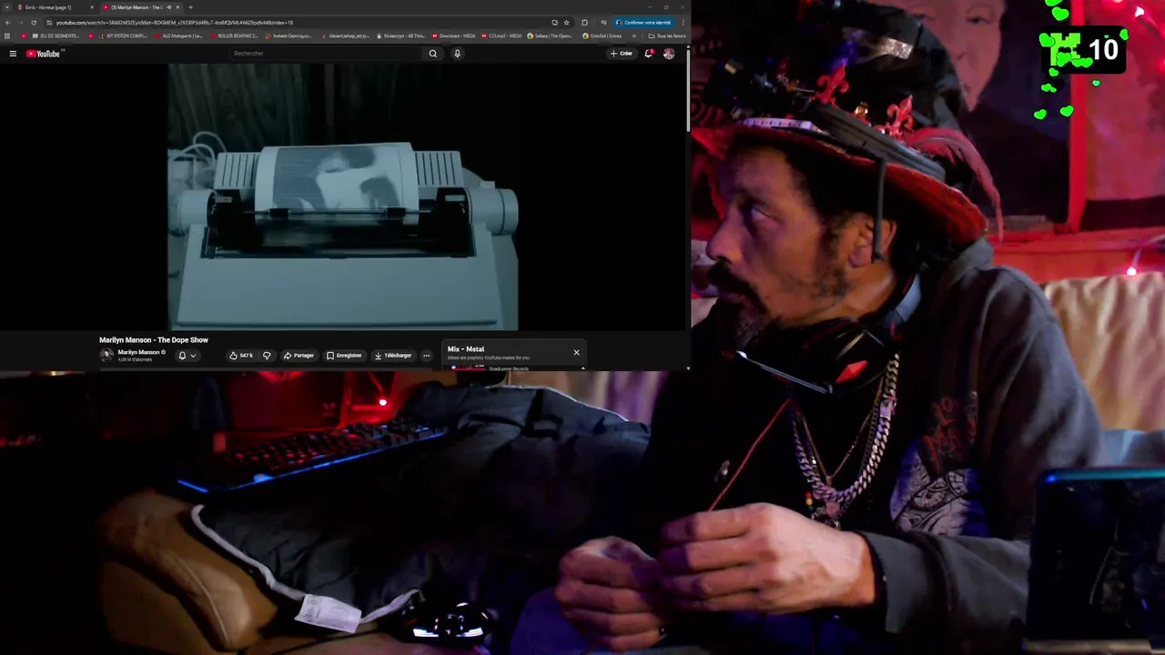The width and height of the screenshot is (1165, 655).
Task: Open the Instant-Gaming bookmark
Action: click(289, 36)
